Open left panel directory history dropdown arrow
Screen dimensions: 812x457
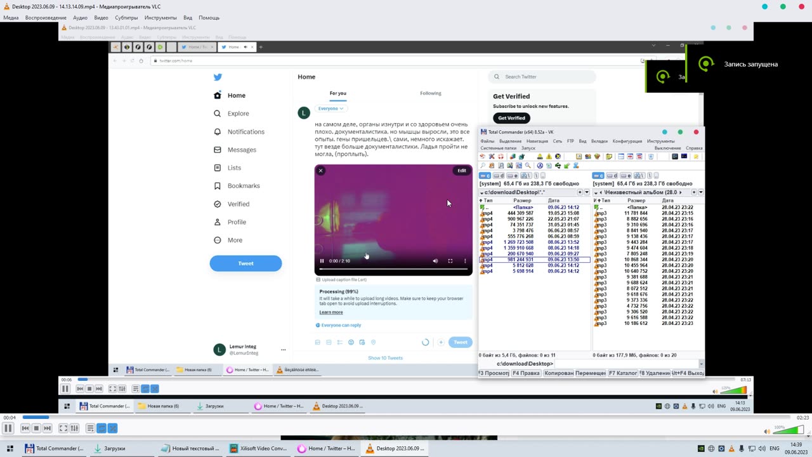click(586, 192)
